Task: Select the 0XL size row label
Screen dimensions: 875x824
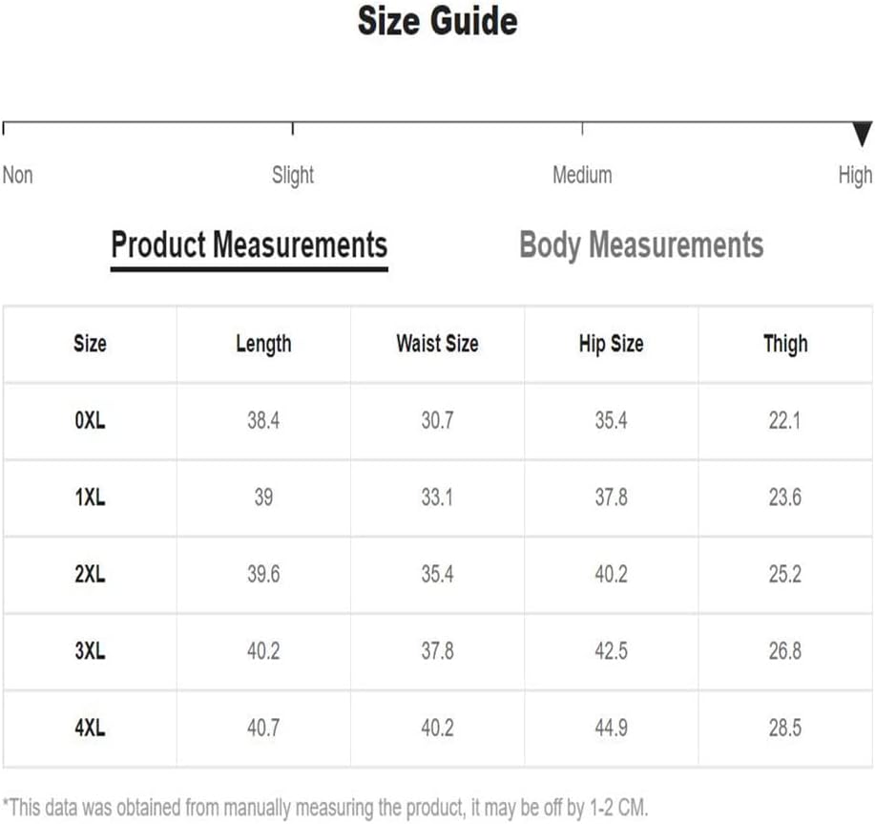Action: pyautogui.click(x=90, y=420)
